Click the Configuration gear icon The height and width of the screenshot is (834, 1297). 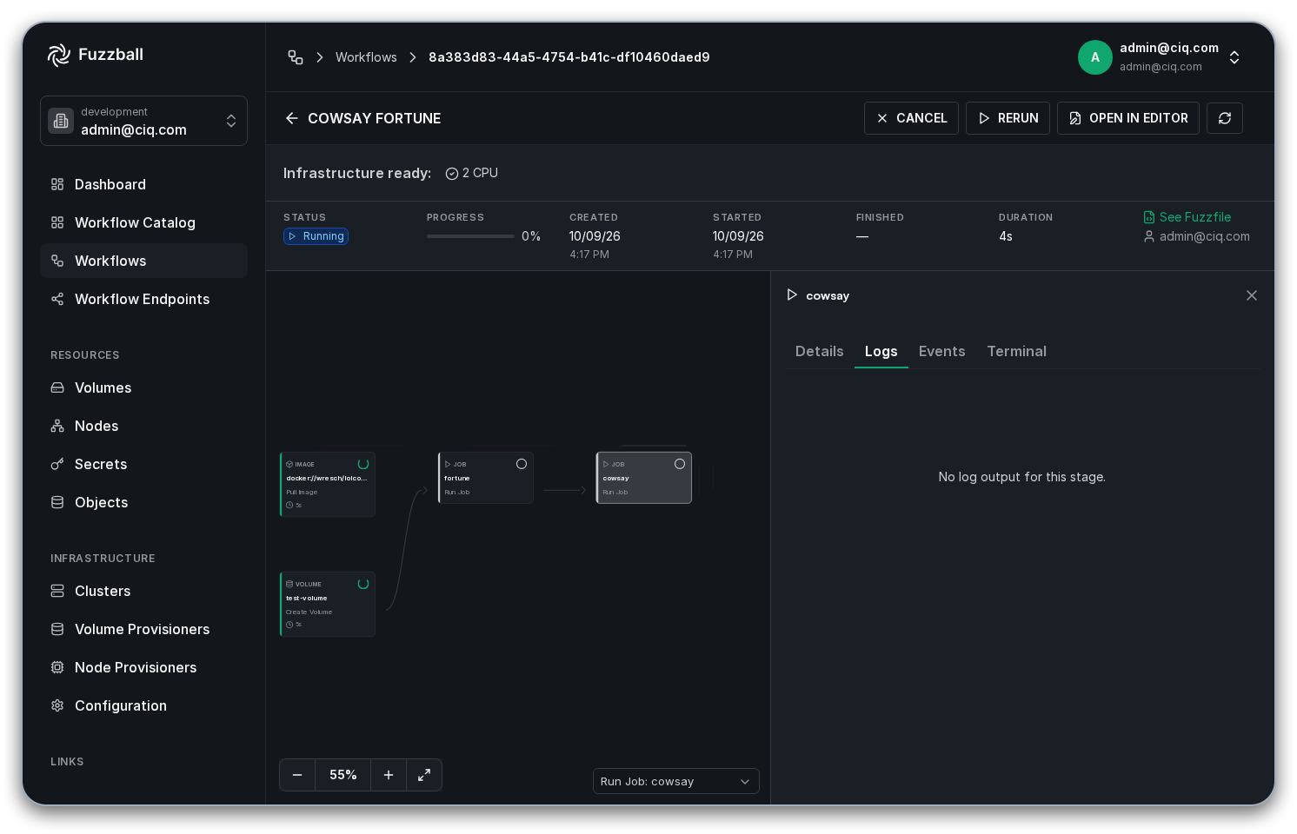[x=57, y=705]
